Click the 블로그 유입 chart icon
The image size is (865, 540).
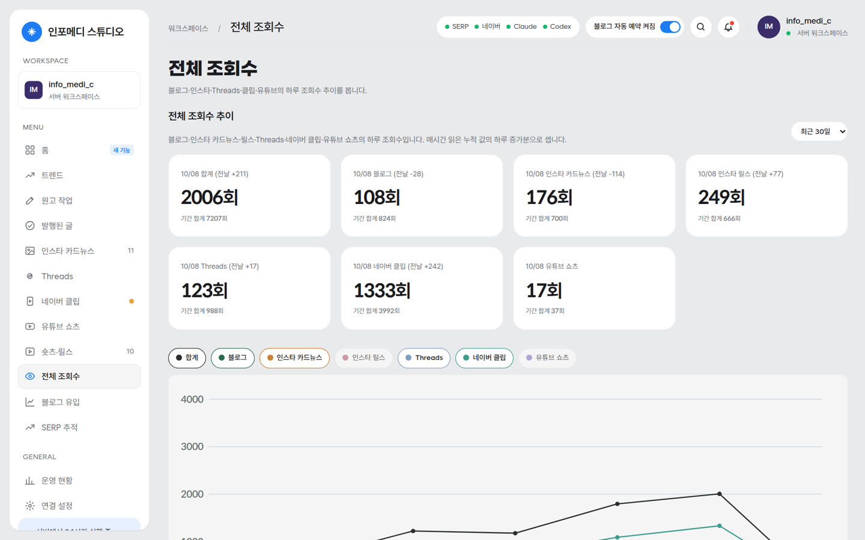point(30,402)
